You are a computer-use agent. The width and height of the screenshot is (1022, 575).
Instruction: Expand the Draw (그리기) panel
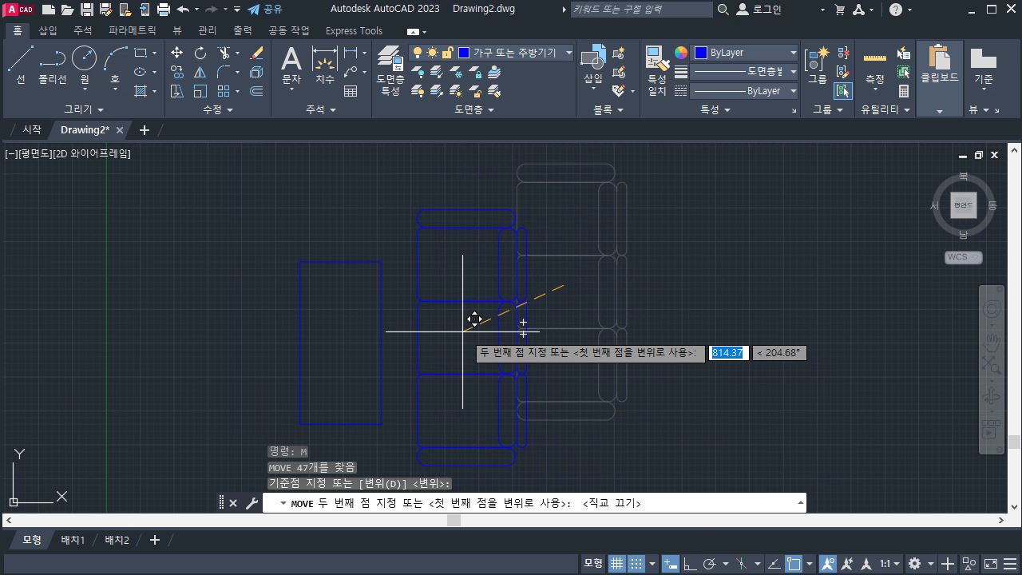84,109
